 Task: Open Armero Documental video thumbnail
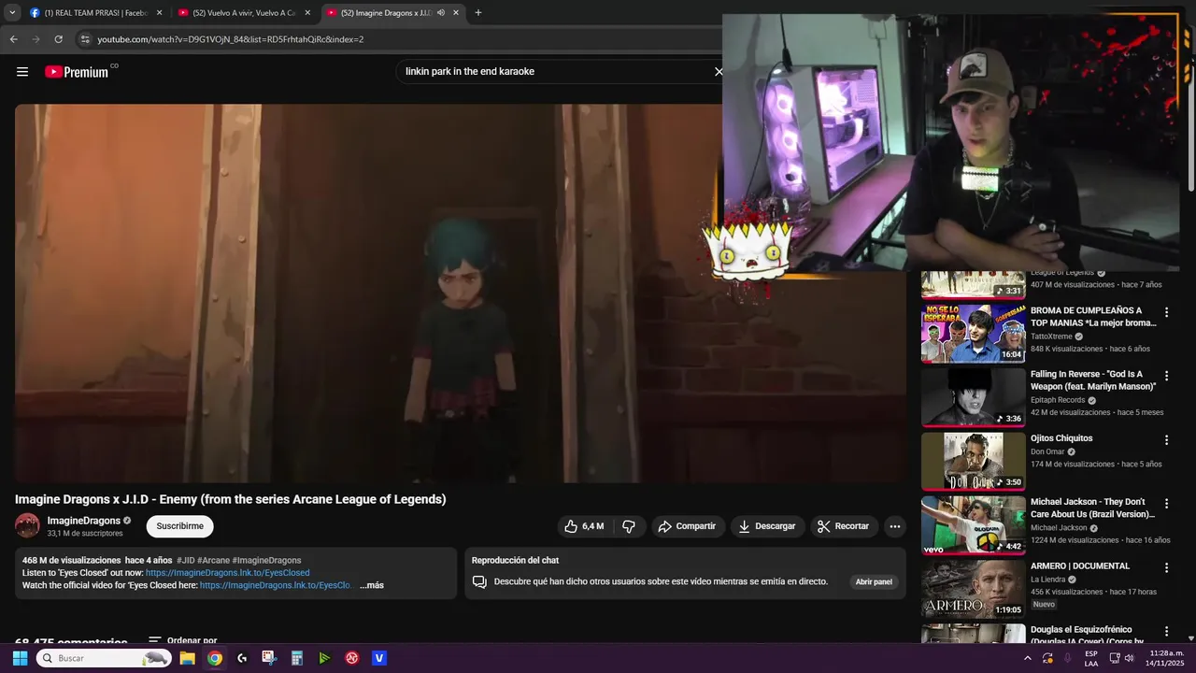[973, 589]
